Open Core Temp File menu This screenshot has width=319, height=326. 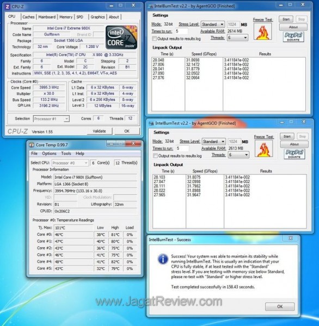point(34,153)
